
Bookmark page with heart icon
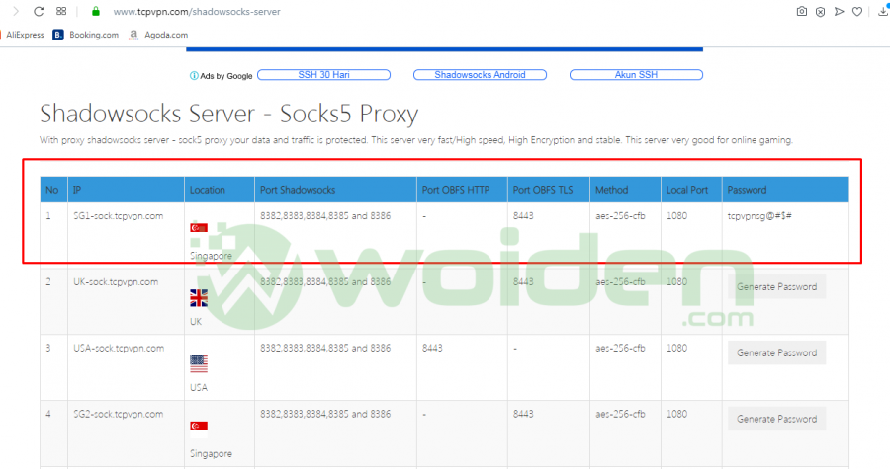pyautogui.click(x=857, y=11)
